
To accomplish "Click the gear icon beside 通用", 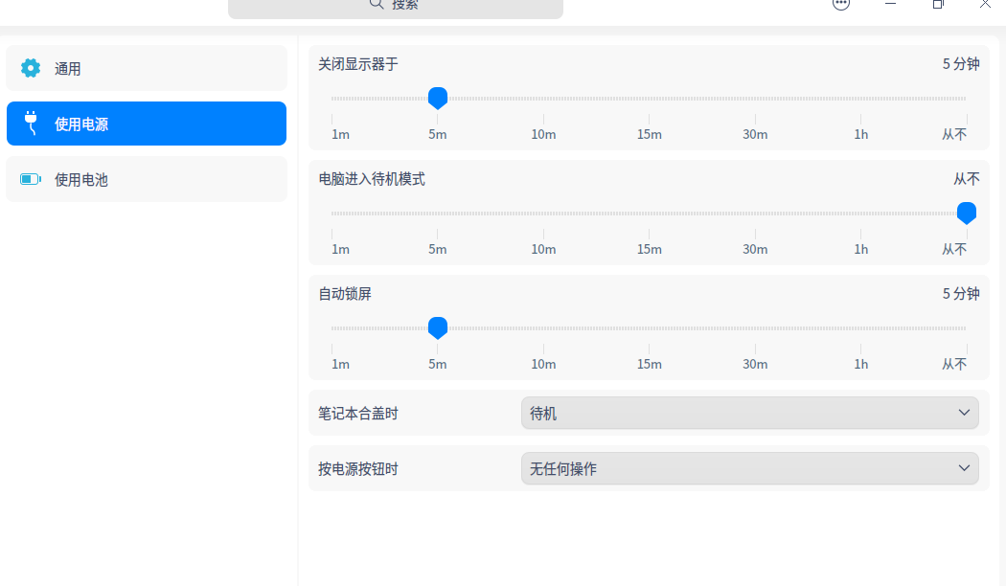I will (x=30, y=68).
